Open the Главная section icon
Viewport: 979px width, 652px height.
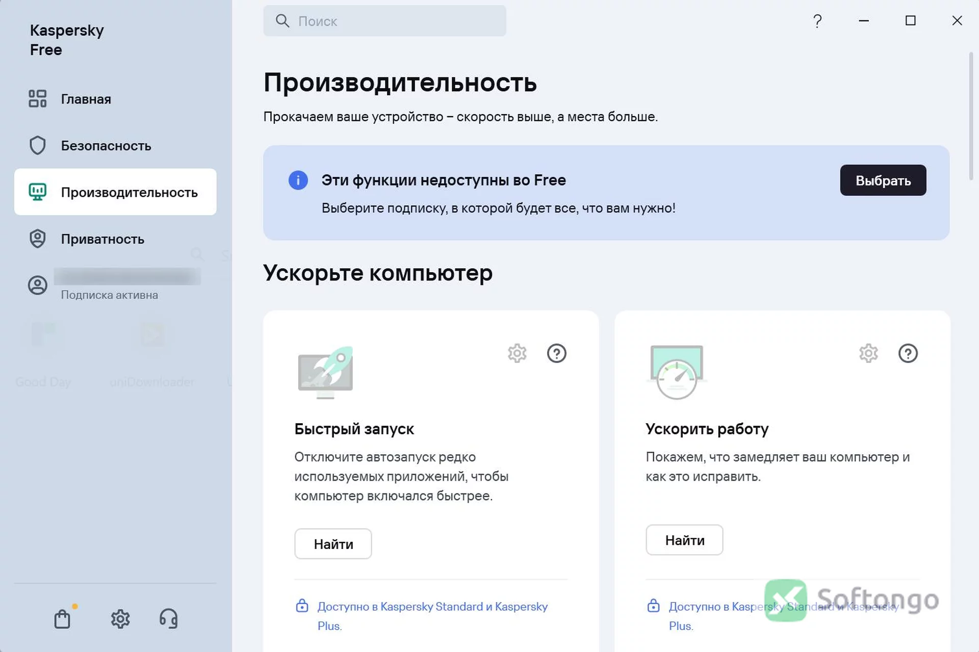pos(37,98)
